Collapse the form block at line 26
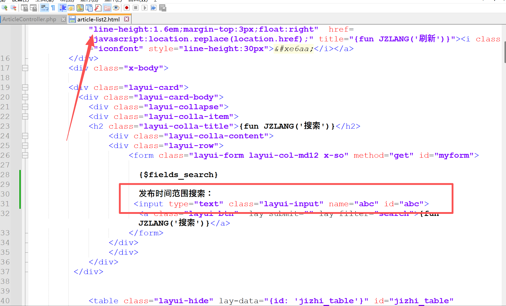 [25, 155]
